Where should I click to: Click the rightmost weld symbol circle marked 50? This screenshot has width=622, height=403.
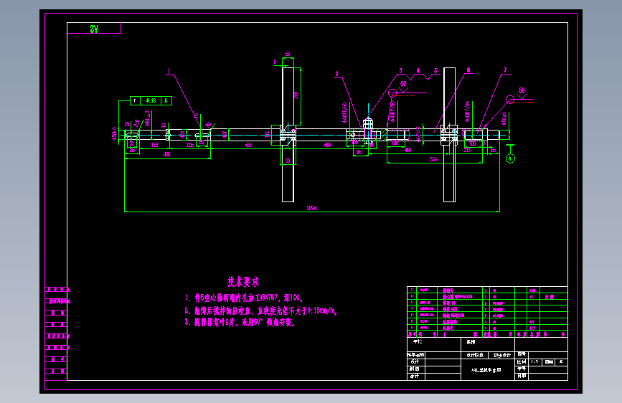click(x=510, y=100)
